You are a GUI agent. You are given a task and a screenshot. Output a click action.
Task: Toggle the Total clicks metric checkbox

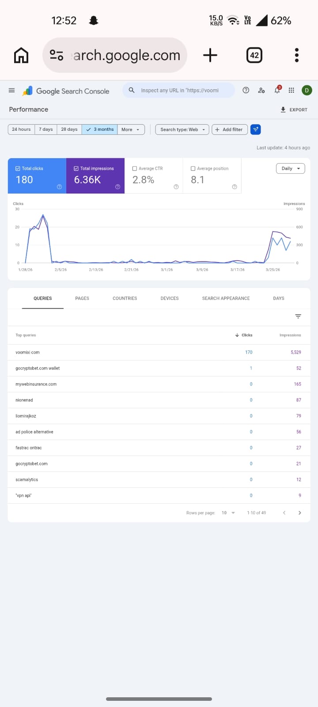click(18, 168)
